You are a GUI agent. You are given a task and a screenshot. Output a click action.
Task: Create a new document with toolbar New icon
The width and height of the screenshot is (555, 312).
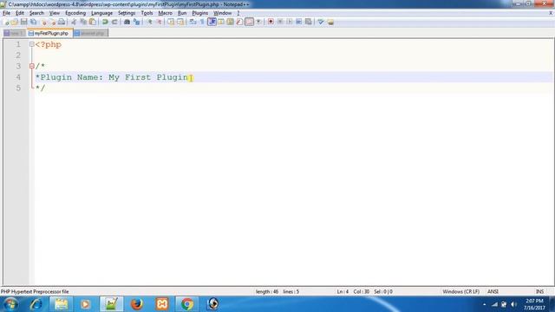click(x=6, y=22)
